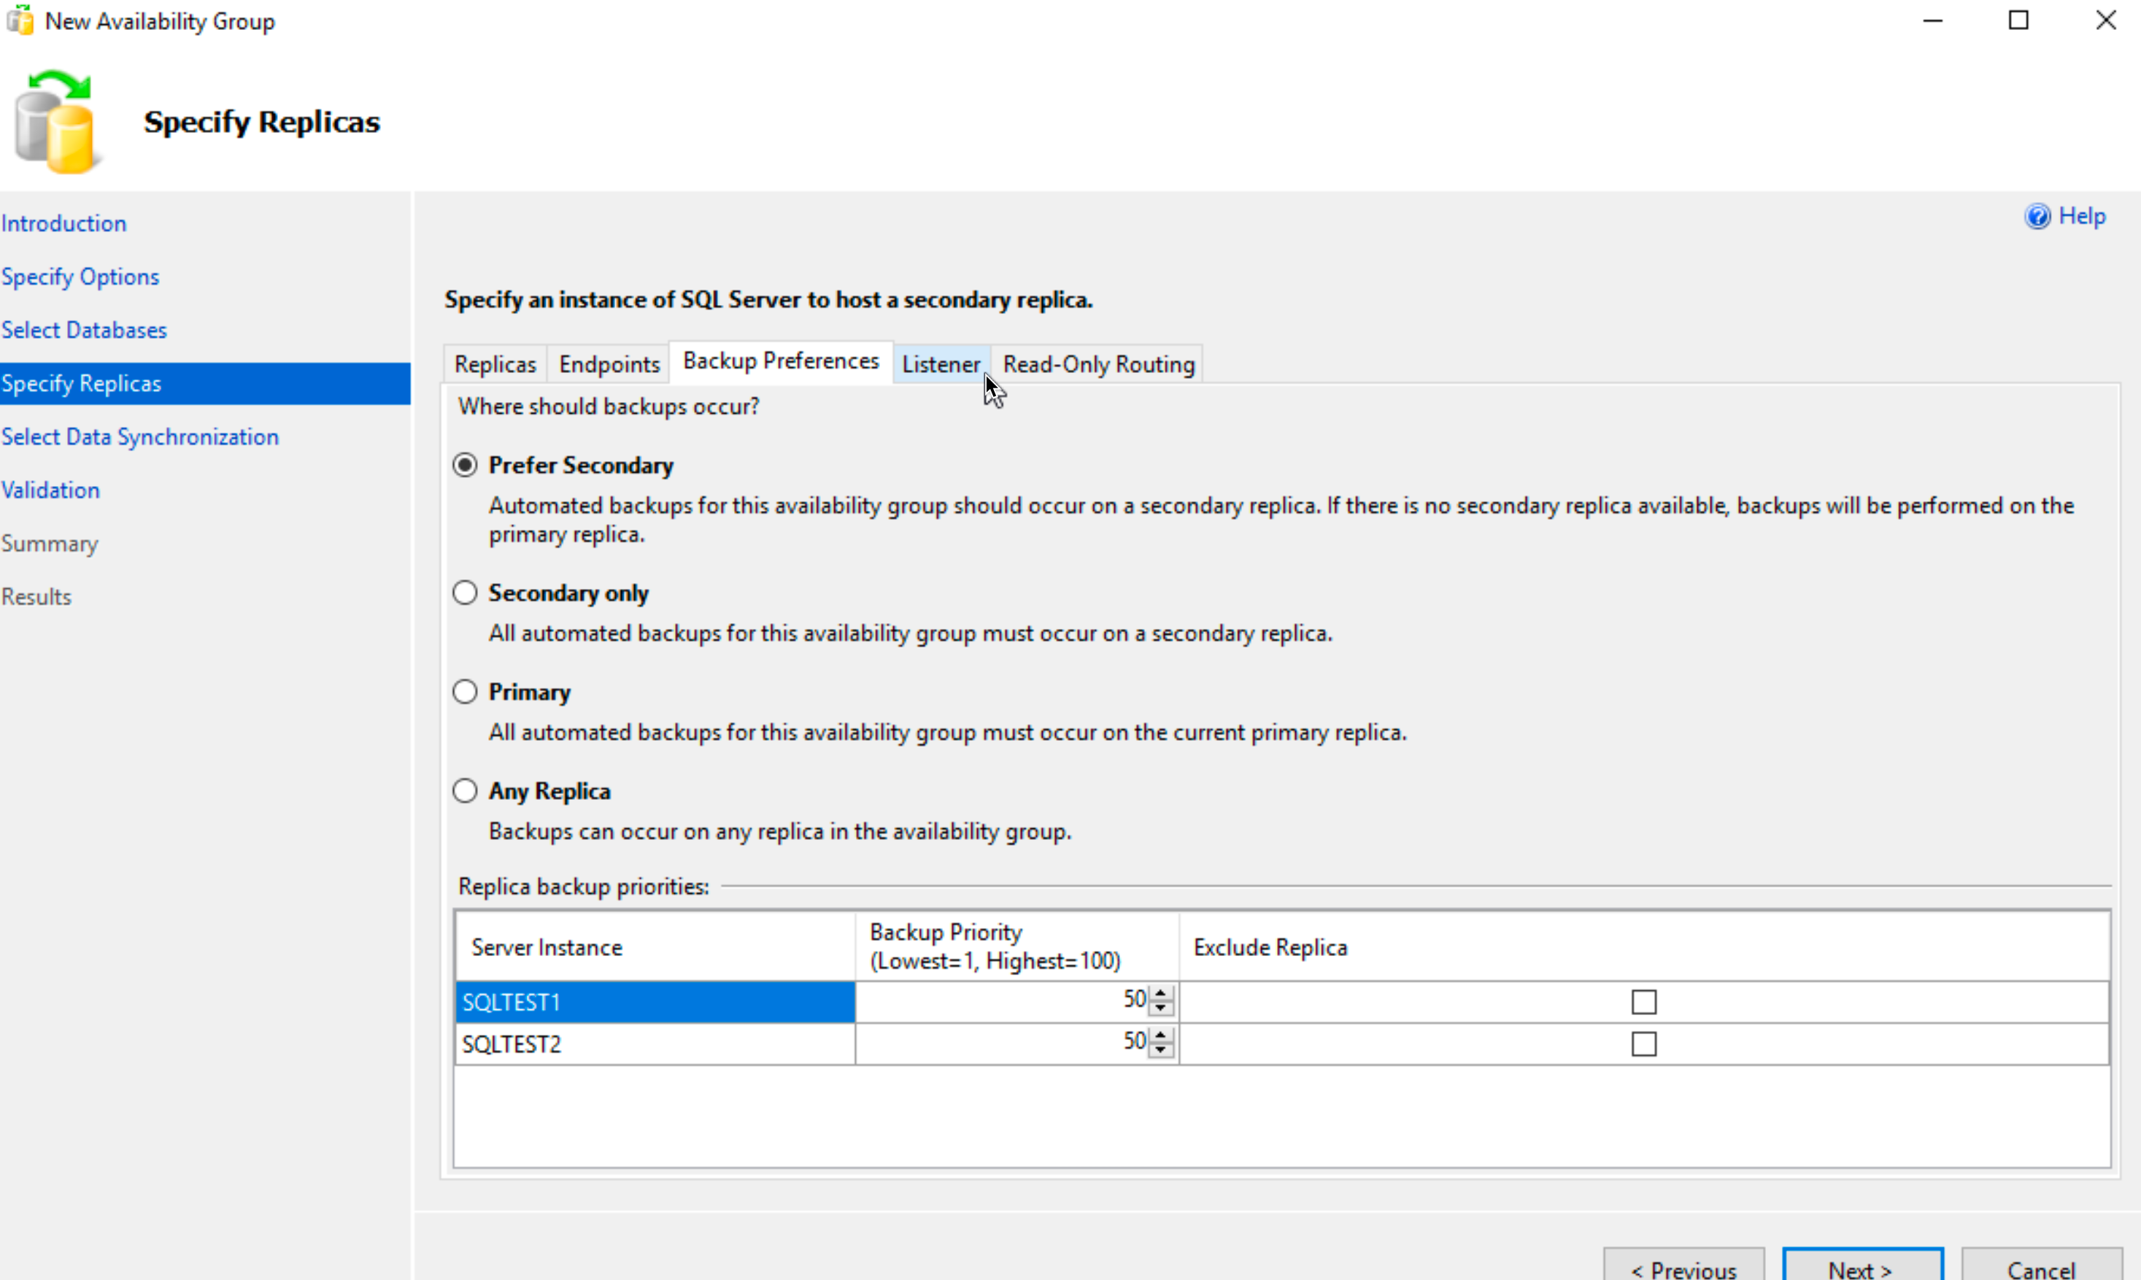Check Exclude Replica for SQLTEST2
2141x1280 pixels.
(x=1643, y=1044)
